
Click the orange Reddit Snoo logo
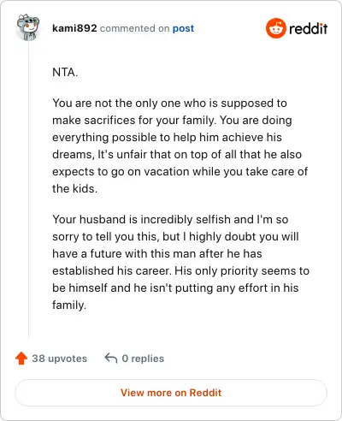(x=276, y=28)
